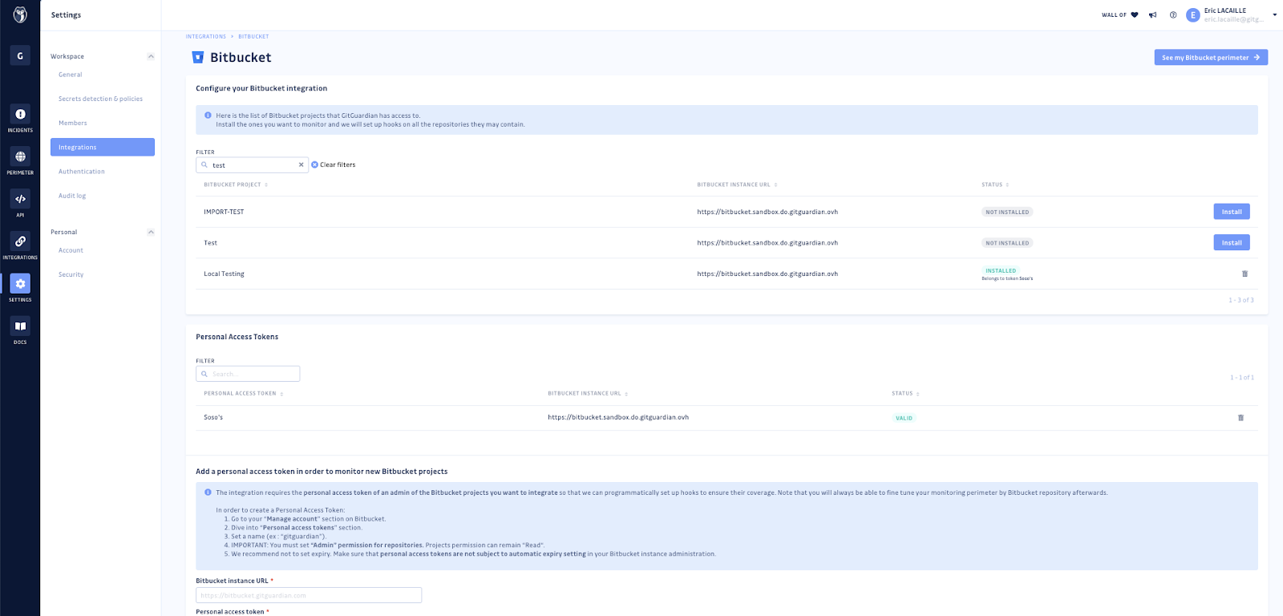Open the API code icon section

(20, 203)
